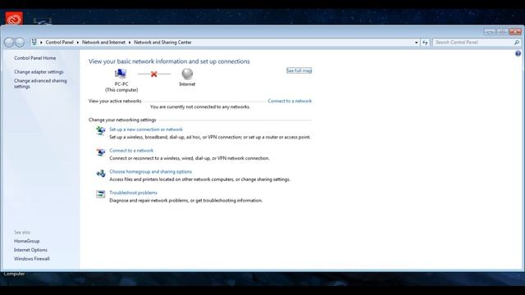Open Internet Options under See also

tap(30, 250)
